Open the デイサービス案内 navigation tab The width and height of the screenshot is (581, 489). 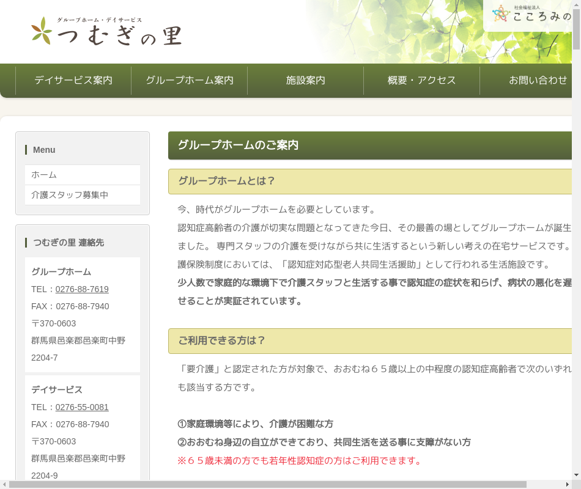(x=73, y=80)
